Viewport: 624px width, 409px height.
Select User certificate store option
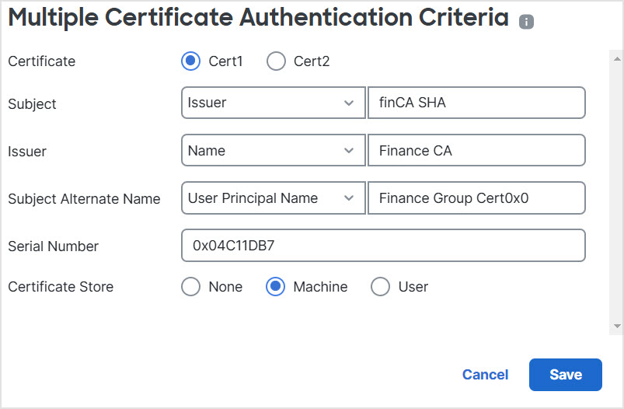click(x=380, y=287)
